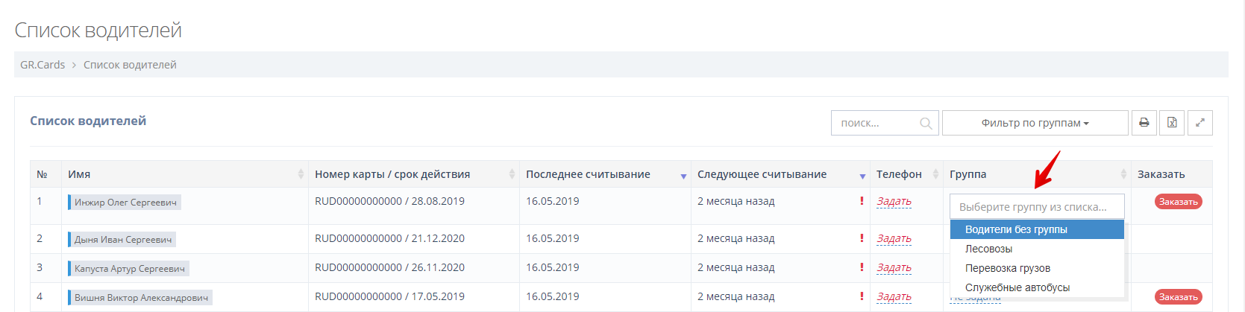Go to GR.Cards breadcrumb link
This screenshot has width=1245, height=312.
[x=43, y=65]
